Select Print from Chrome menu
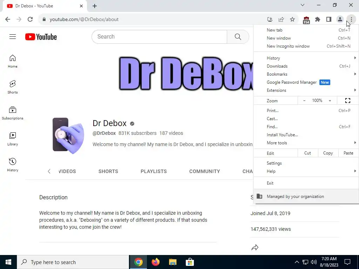Image resolution: width=359 pixels, height=269 pixels. tap(306, 110)
